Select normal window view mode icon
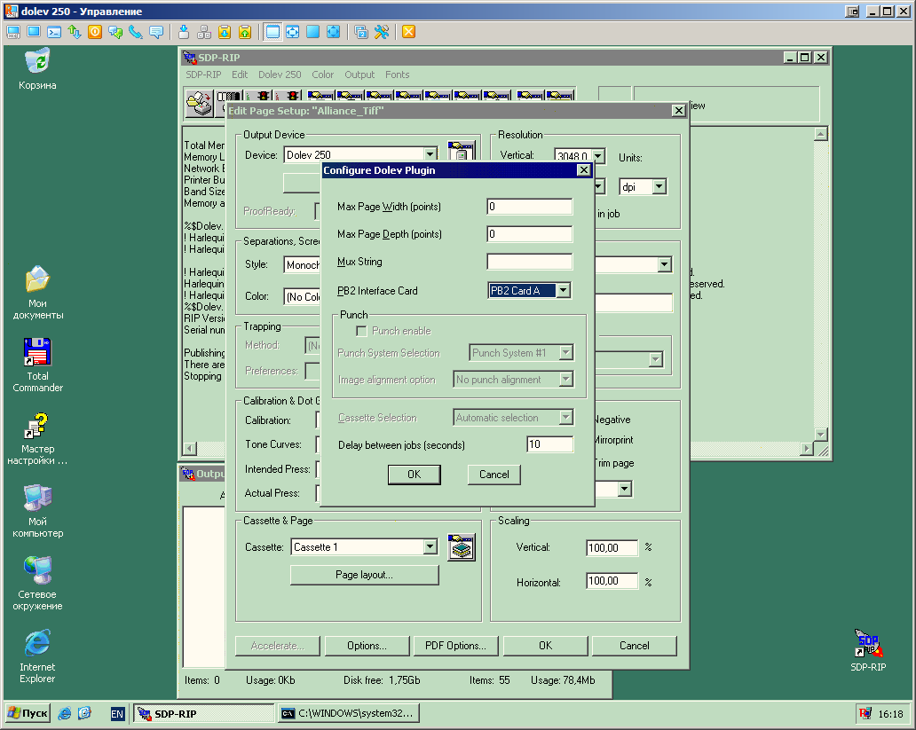This screenshot has width=916, height=730. pyautogui.click(x=272, y=32)
